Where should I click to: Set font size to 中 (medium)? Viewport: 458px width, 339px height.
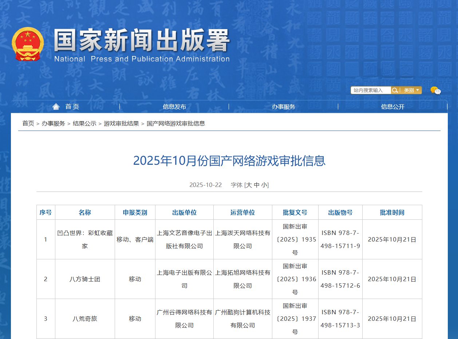[x=257, y=185]
